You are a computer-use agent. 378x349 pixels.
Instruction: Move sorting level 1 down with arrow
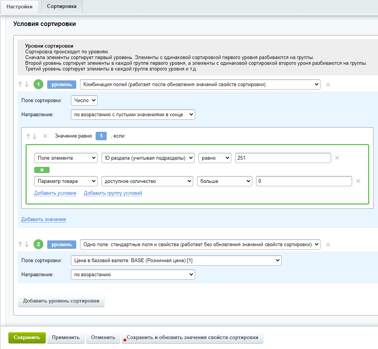pyautogui.click(x=26, y=85)
